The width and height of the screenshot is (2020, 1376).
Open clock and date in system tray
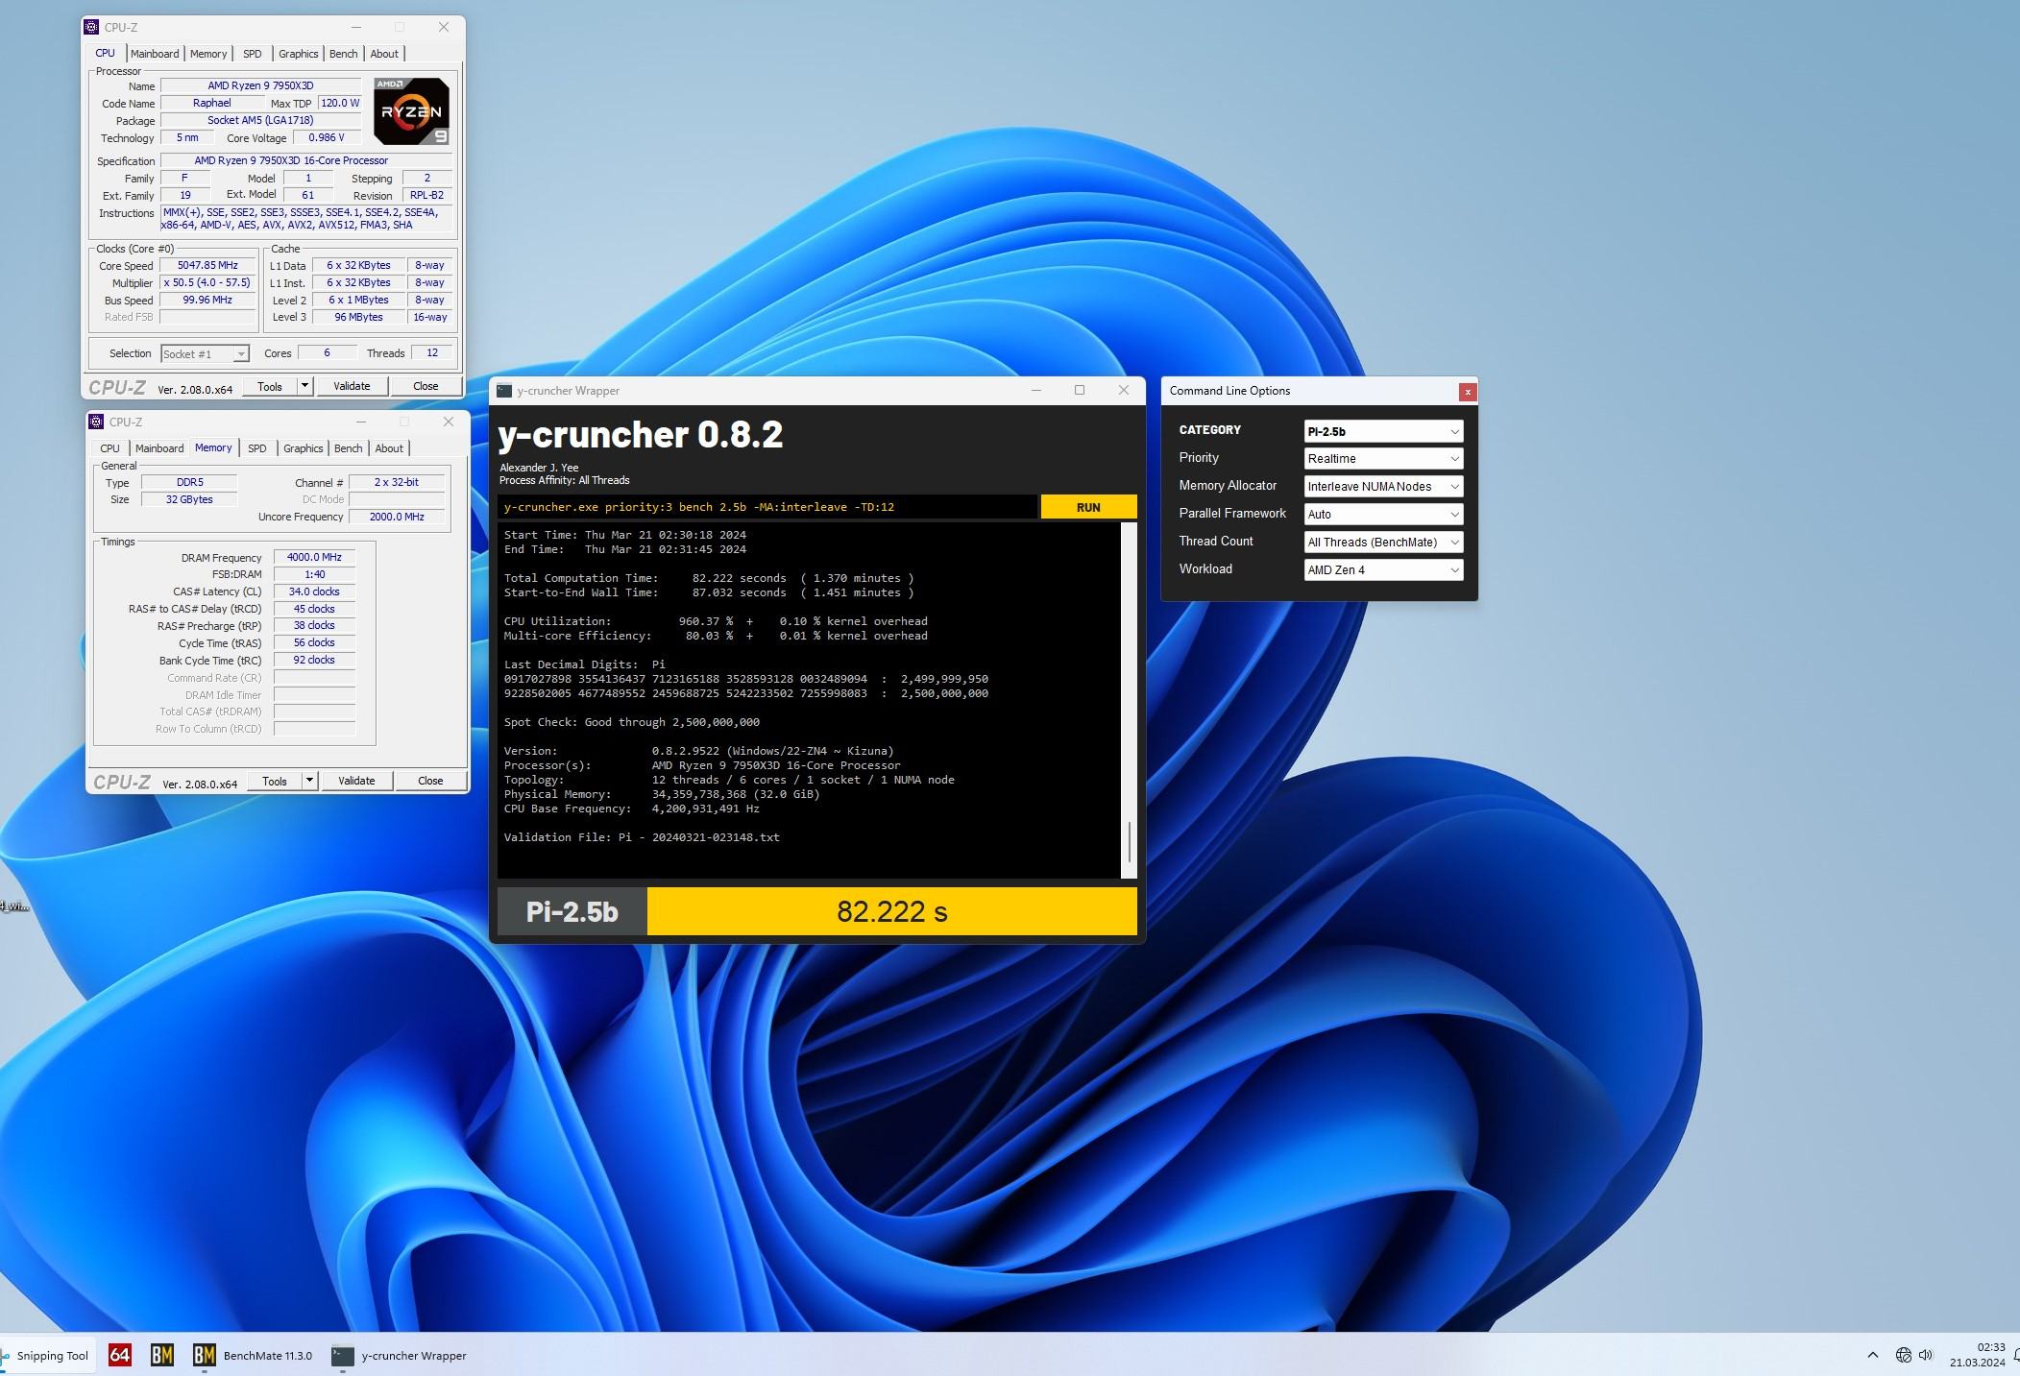pyautogui.click(x=1977, y=1355)
